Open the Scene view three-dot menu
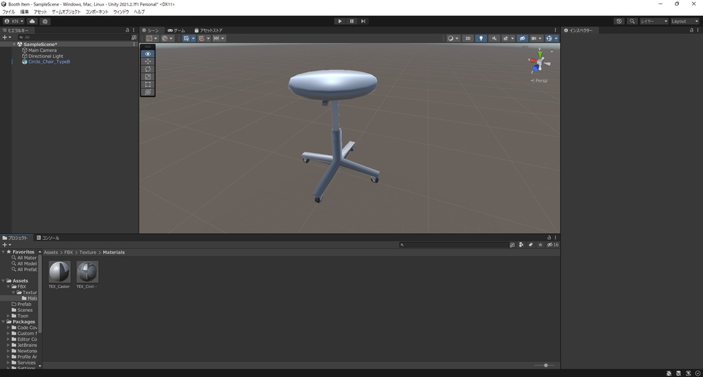 click(x=555, y=30)
